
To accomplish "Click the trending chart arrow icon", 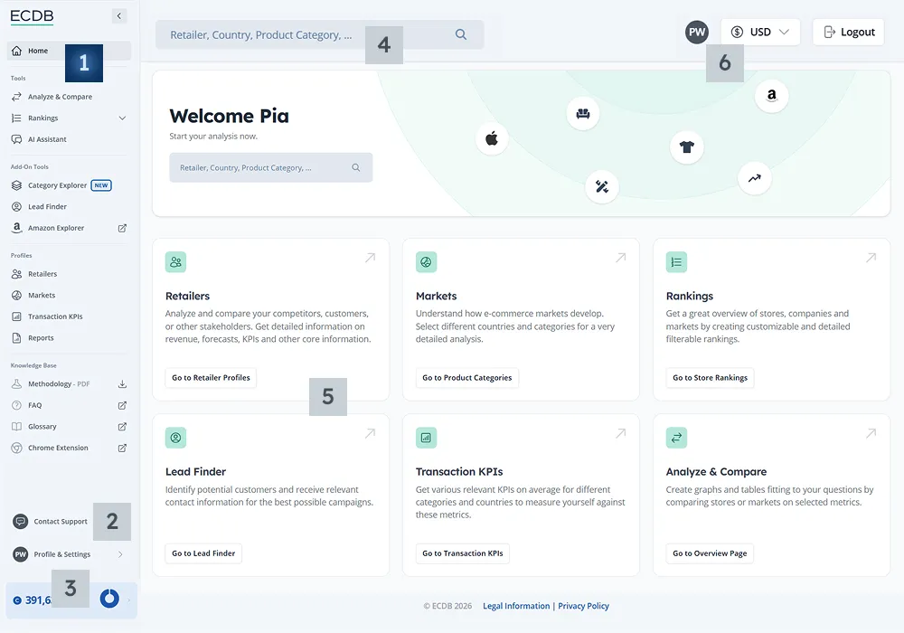I will coord(754,178).
